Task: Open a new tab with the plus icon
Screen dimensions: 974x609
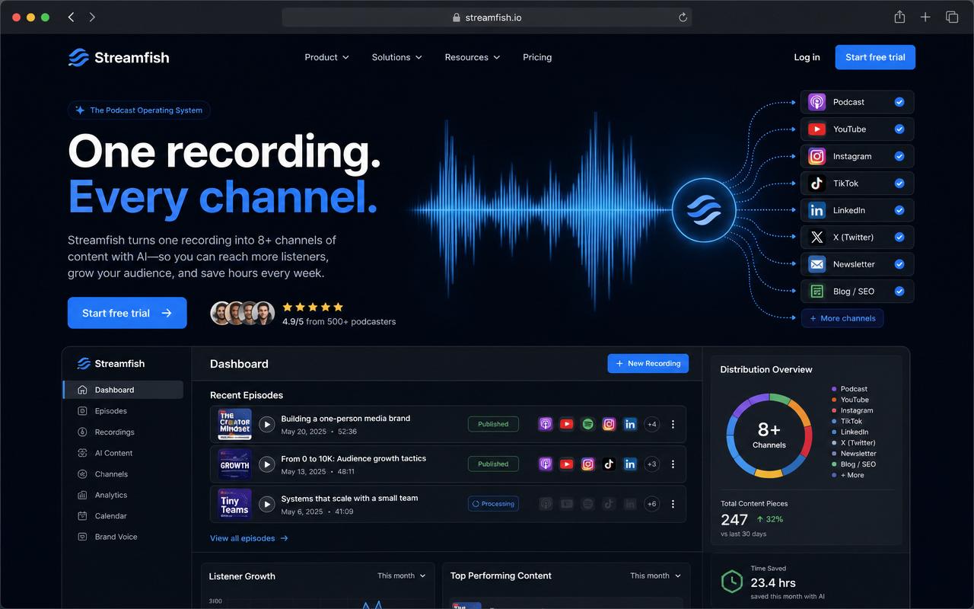Action: (x=925, y=17)
